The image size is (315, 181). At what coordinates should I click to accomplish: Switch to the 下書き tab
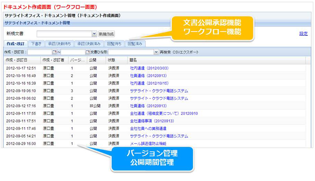[37, 43]
